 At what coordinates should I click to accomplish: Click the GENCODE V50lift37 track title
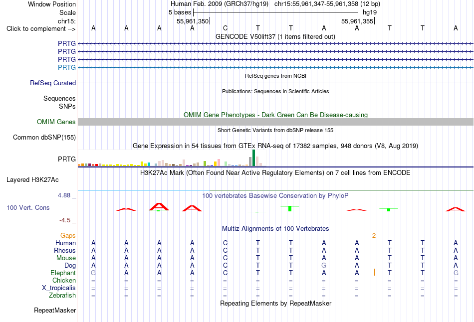click(x=275, y=37)
